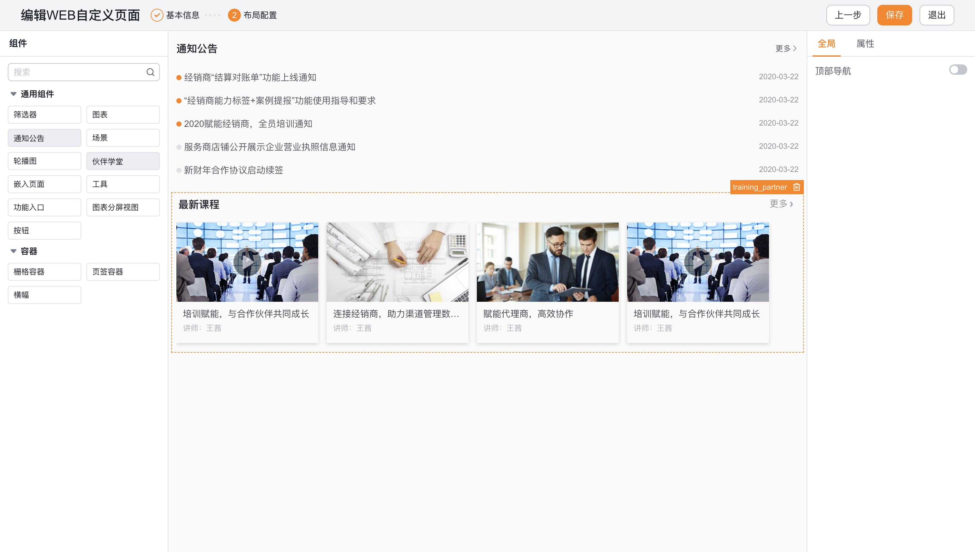Delete the training_partner component via trash icon
Screen dimensions: 975x552
pos(797,187)
